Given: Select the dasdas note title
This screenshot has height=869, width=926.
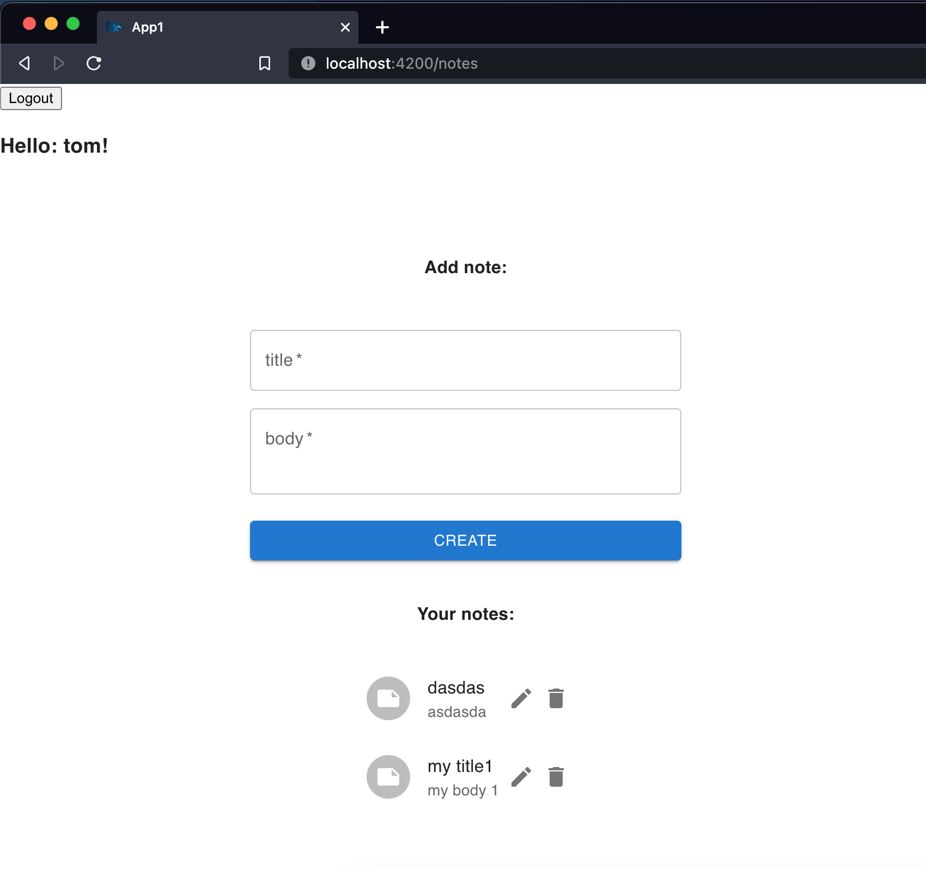Looking at the screenshot, I should point(456,688).
